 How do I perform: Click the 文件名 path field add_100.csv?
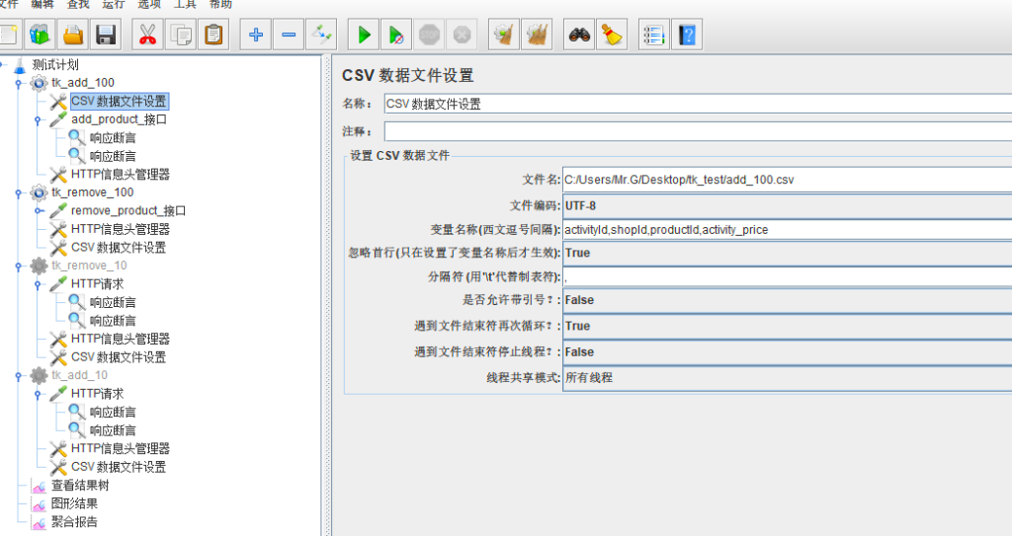click(x=787, y=180)
